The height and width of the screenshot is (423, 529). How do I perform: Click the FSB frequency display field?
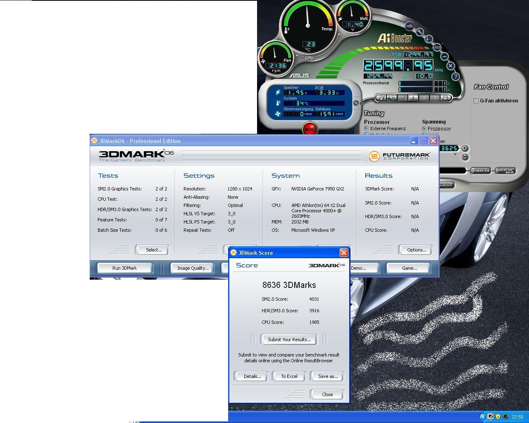click(x=418, y=55)
